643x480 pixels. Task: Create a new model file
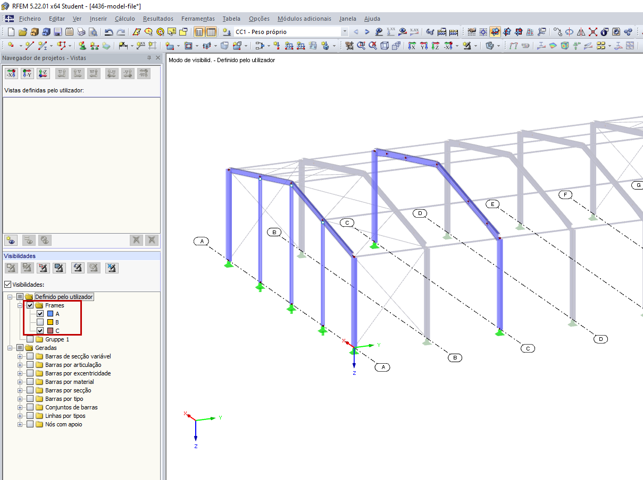point(11,32)
